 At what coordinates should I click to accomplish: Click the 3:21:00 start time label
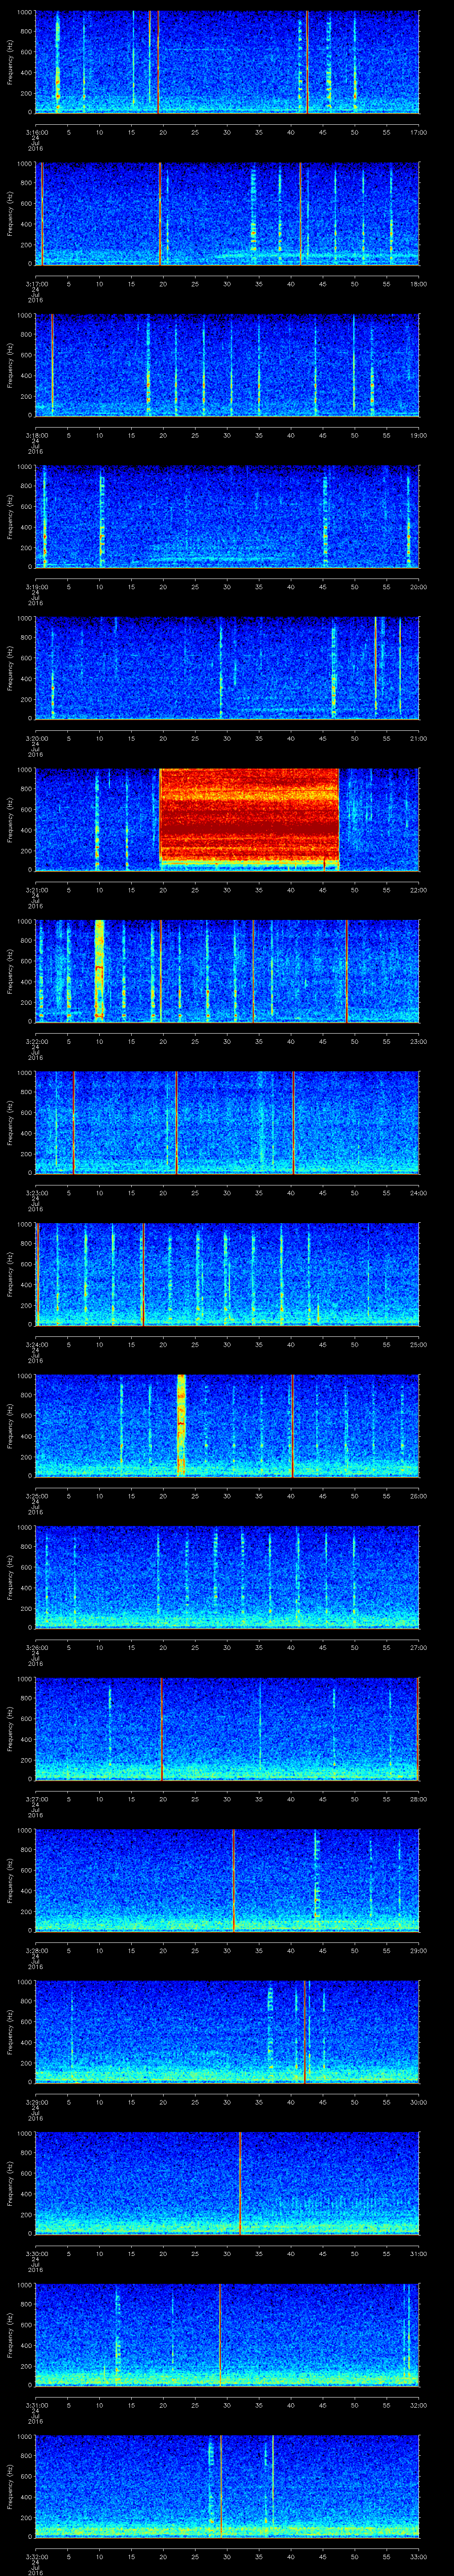[x=37, y=890]
